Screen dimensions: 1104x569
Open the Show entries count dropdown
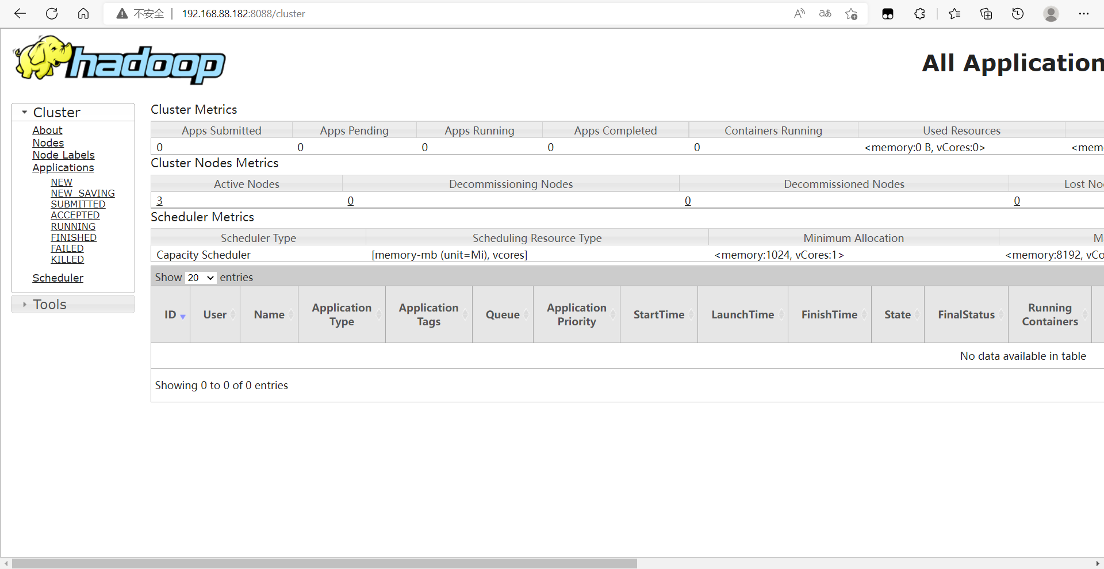pyautogui.click(x=201, y=278)
